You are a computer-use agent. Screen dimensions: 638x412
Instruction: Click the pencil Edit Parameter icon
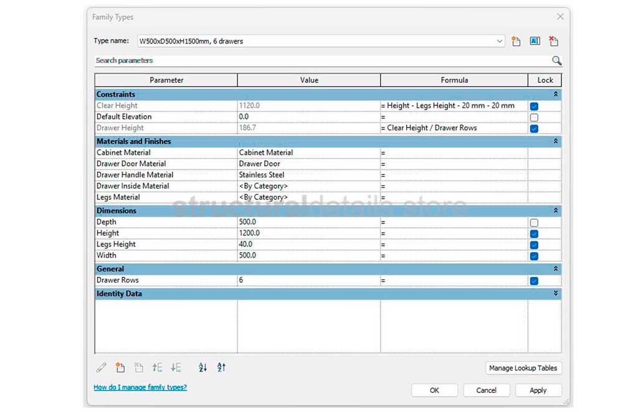[x=102, y=368]
